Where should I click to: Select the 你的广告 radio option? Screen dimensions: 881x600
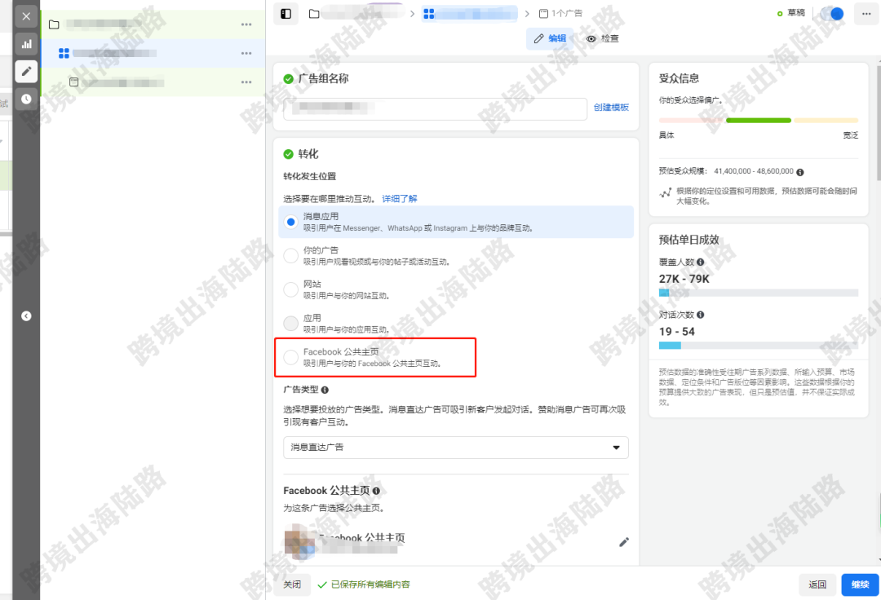pos(291,255)
